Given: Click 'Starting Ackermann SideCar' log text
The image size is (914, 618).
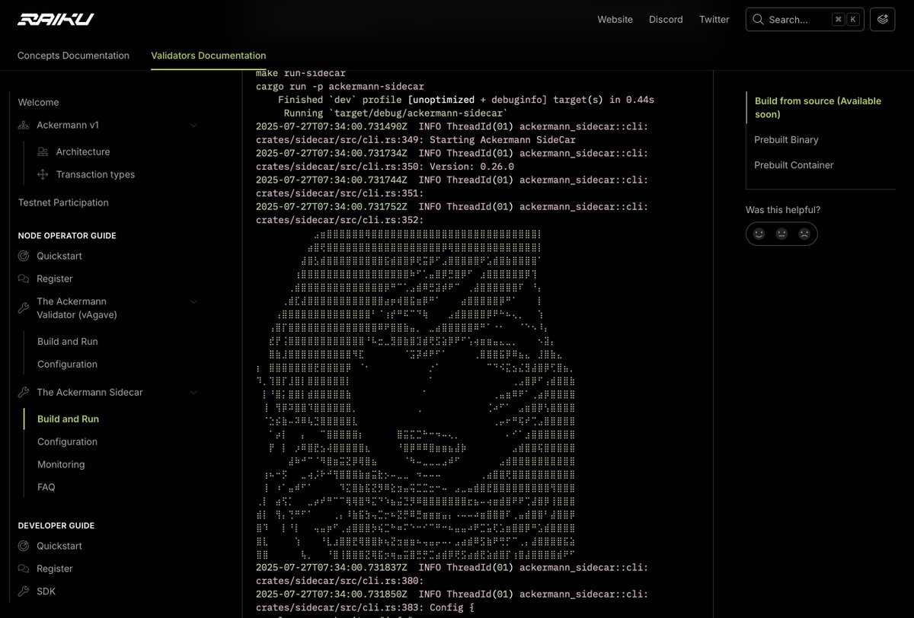Looking at the screenshot, I should pyautogui.click(x=503, y=140).
